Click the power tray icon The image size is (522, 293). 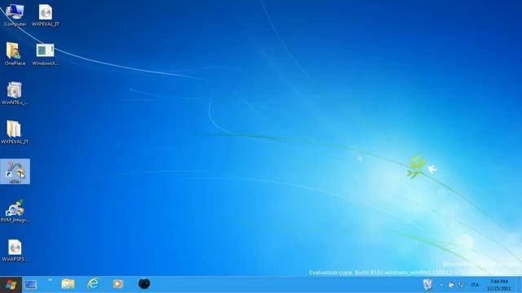(x=451, y=285)
